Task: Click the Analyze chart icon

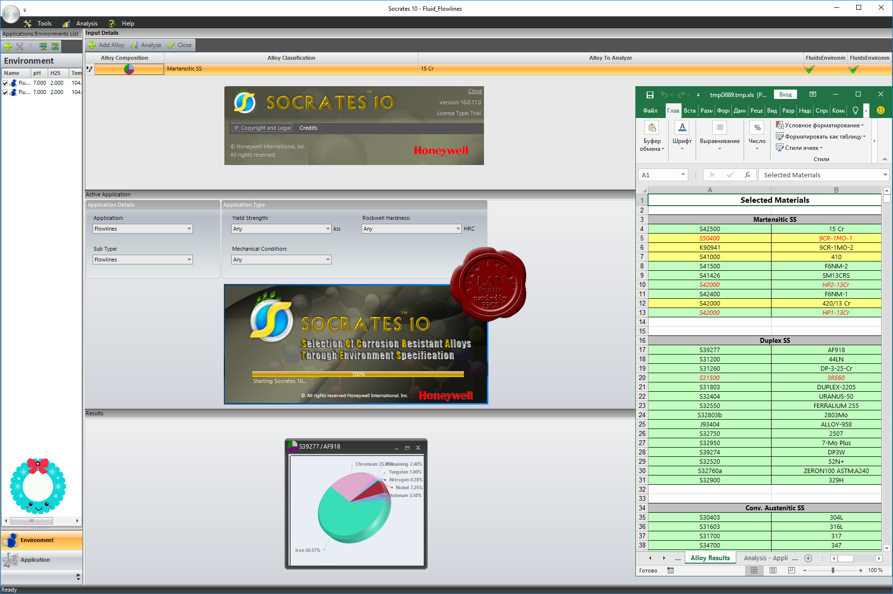Action: (x=134, y=45)
